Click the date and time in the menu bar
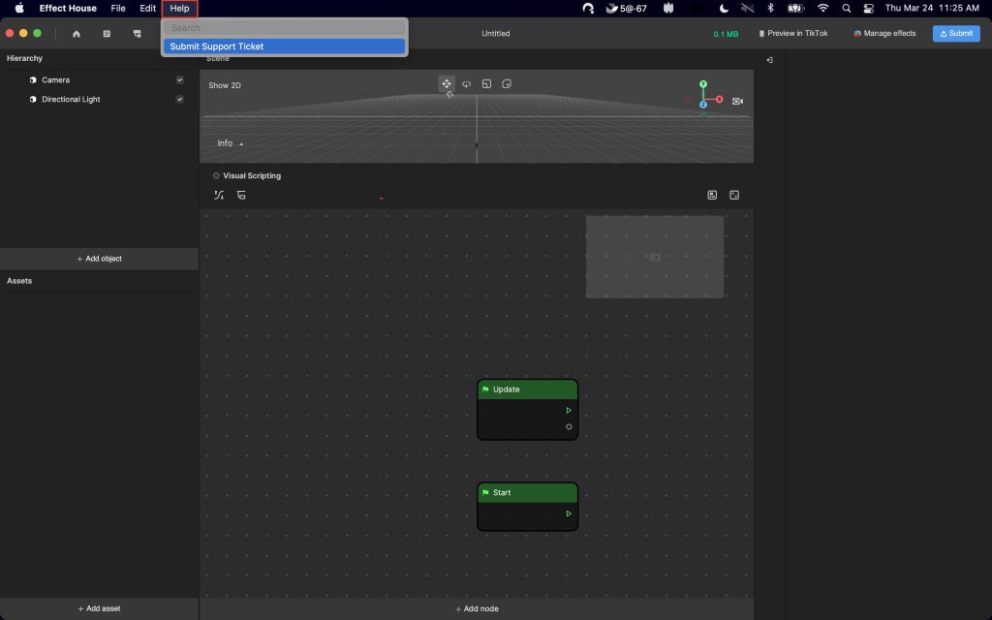Viewport: 992px width, 620px height. tap(932, 8)
